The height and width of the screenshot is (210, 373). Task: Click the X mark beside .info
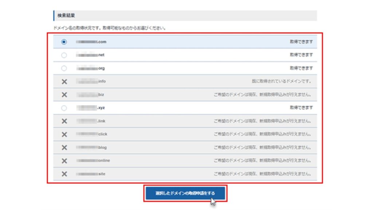tap(64, 82)
